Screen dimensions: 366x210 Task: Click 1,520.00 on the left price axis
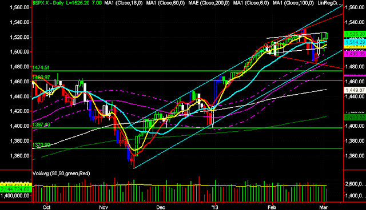click(x=19, y=37)
